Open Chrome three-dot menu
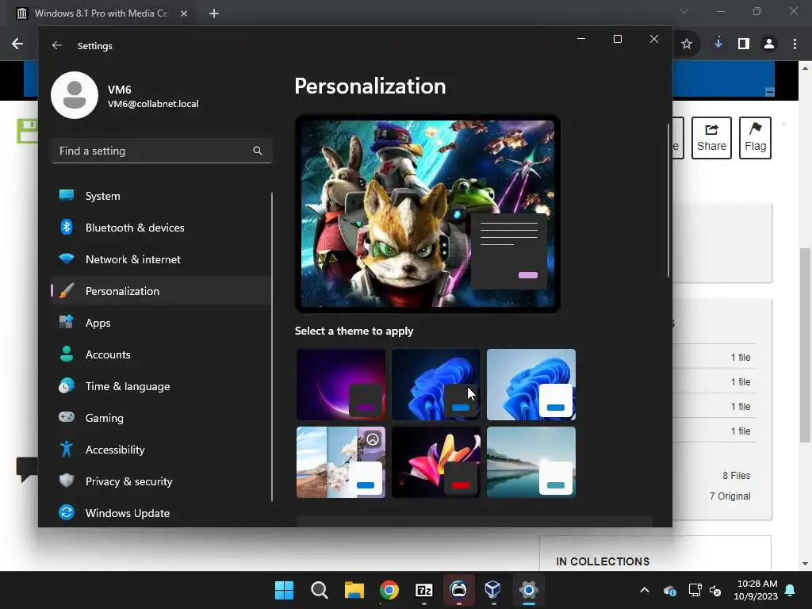 point(795,44)
